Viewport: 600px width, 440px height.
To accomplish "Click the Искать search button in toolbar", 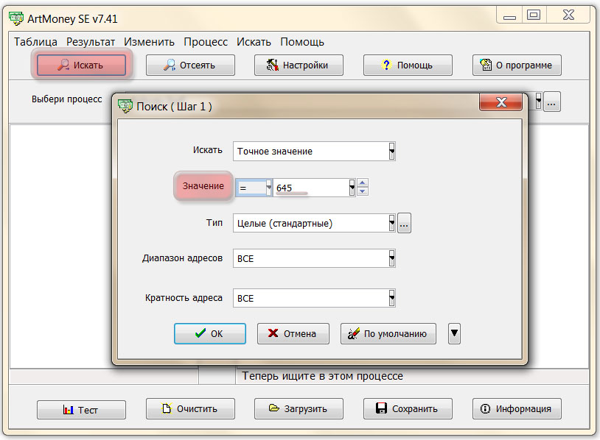I will (x=81, y=65).
